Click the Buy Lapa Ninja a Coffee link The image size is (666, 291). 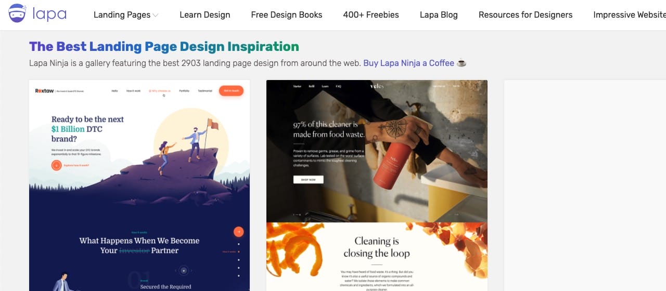(x=408, y=63)
